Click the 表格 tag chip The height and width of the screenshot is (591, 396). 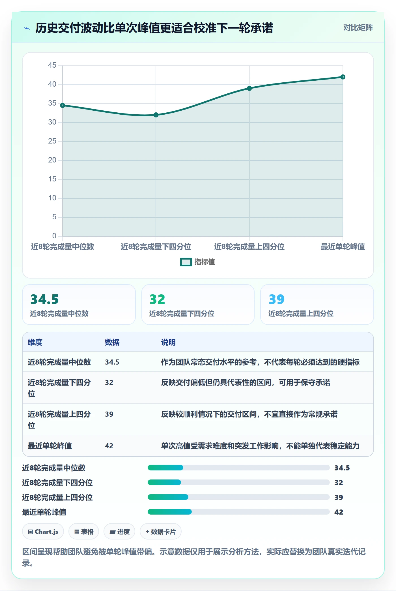(x=84, y=532)
